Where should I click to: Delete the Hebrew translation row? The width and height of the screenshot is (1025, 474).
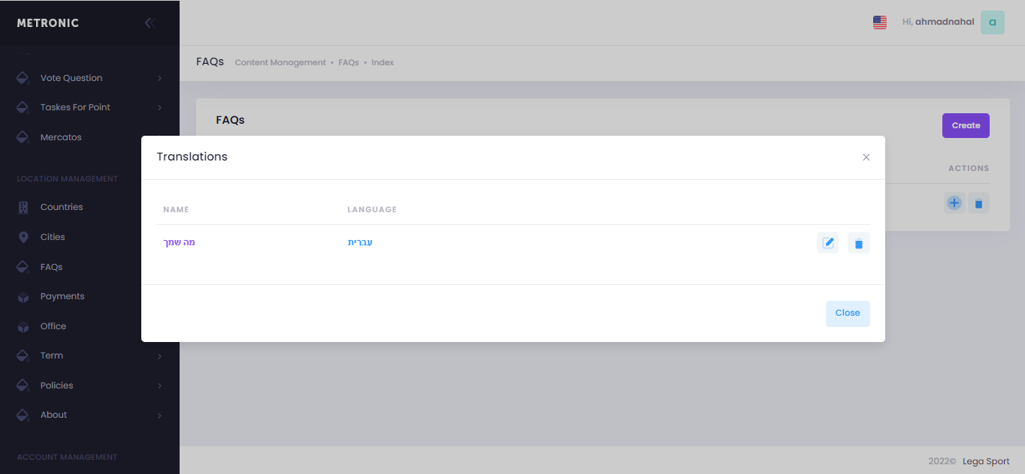pyautogui.click(x=858, y=243)
